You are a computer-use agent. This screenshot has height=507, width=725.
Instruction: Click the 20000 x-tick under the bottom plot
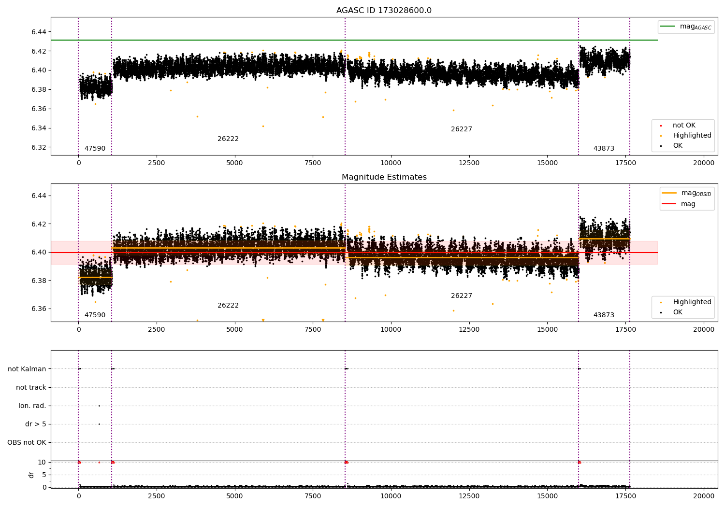point(703,496)
